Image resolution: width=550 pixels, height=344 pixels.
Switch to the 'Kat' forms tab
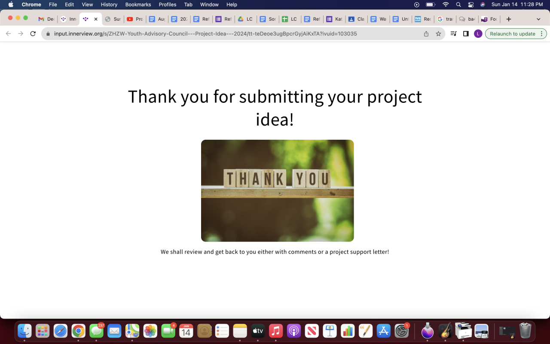334,19
